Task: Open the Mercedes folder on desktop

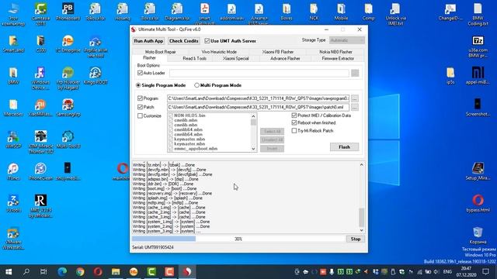Action: click(x=13, y=108)
